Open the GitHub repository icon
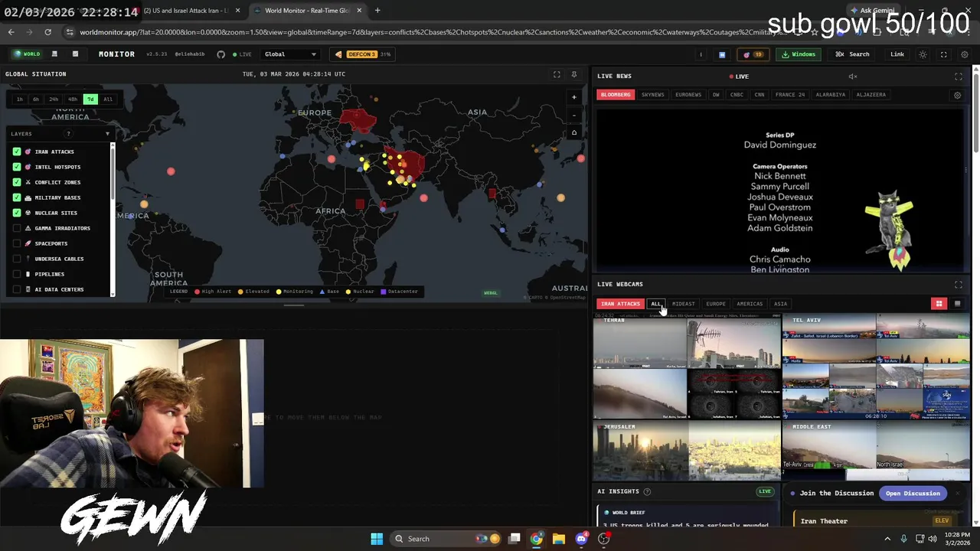This screenshot has height=551, width=980. click(220, 54)
